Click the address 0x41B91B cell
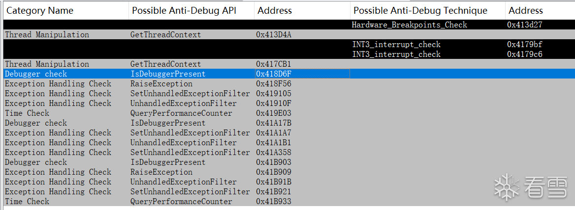This screenshot has width=575, height=210. point(274,182)
